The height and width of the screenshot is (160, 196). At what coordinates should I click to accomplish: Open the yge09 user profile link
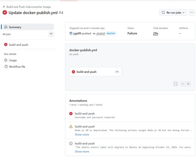[77, 34]
